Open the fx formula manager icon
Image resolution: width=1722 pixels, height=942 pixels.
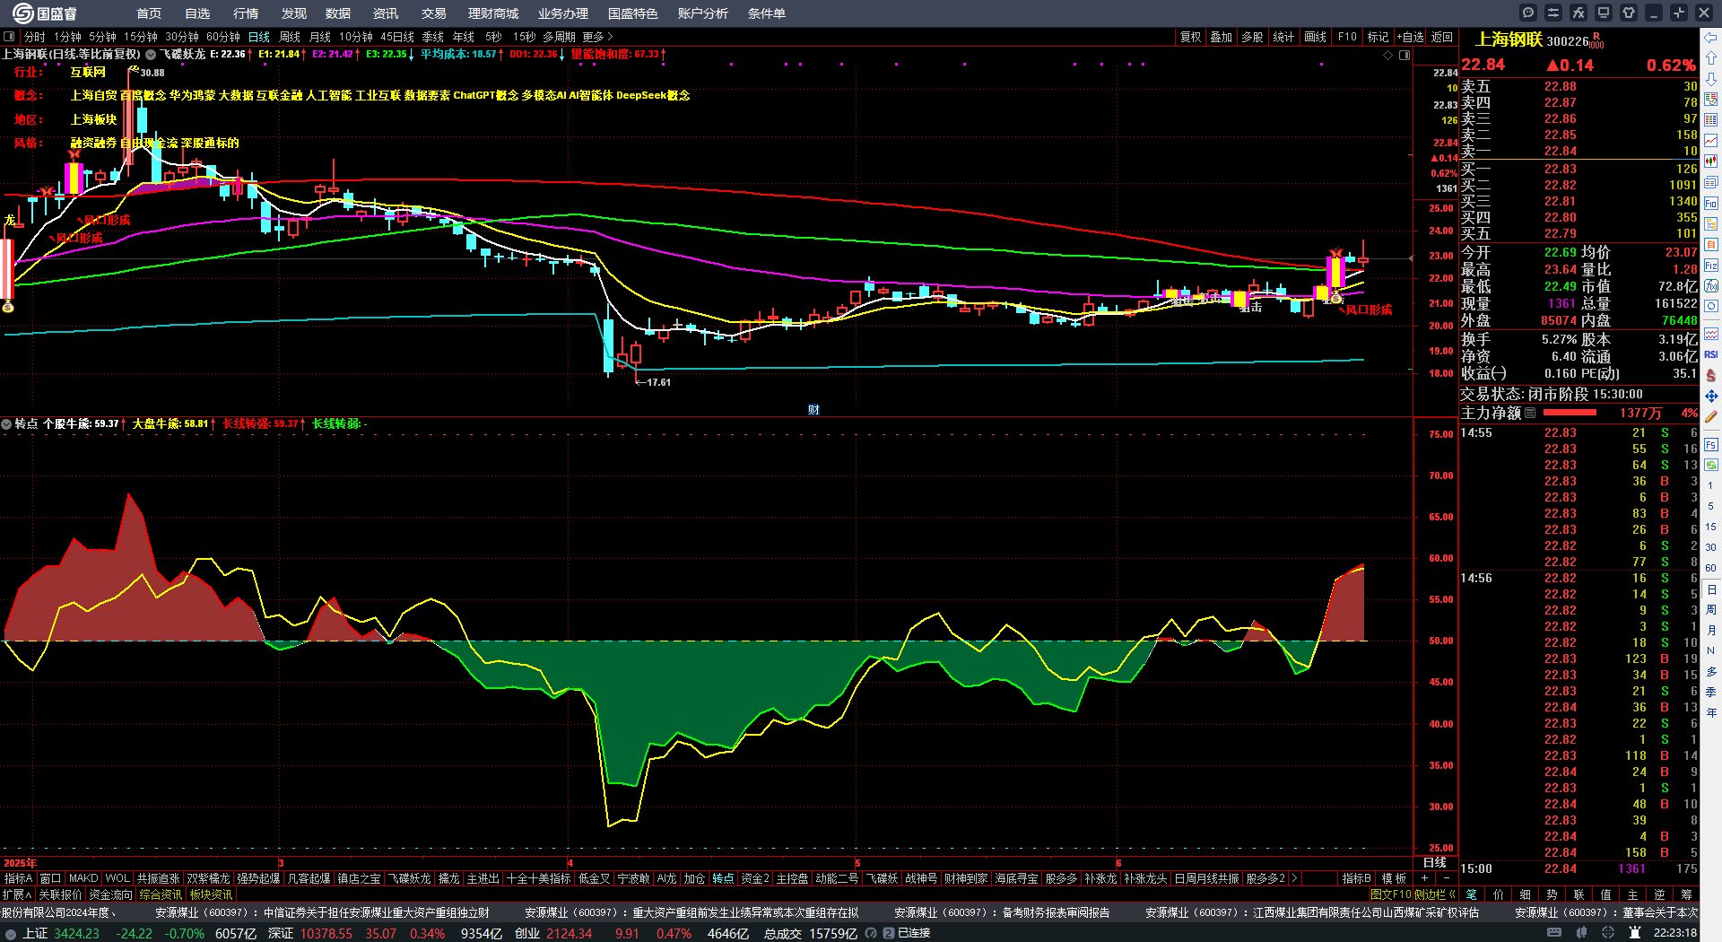click(x=1578, y=13)
